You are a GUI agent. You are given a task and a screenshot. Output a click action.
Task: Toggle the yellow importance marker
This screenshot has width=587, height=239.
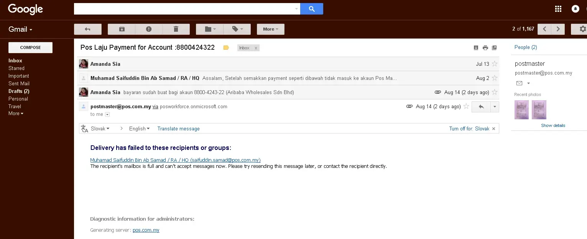(226, 48)
